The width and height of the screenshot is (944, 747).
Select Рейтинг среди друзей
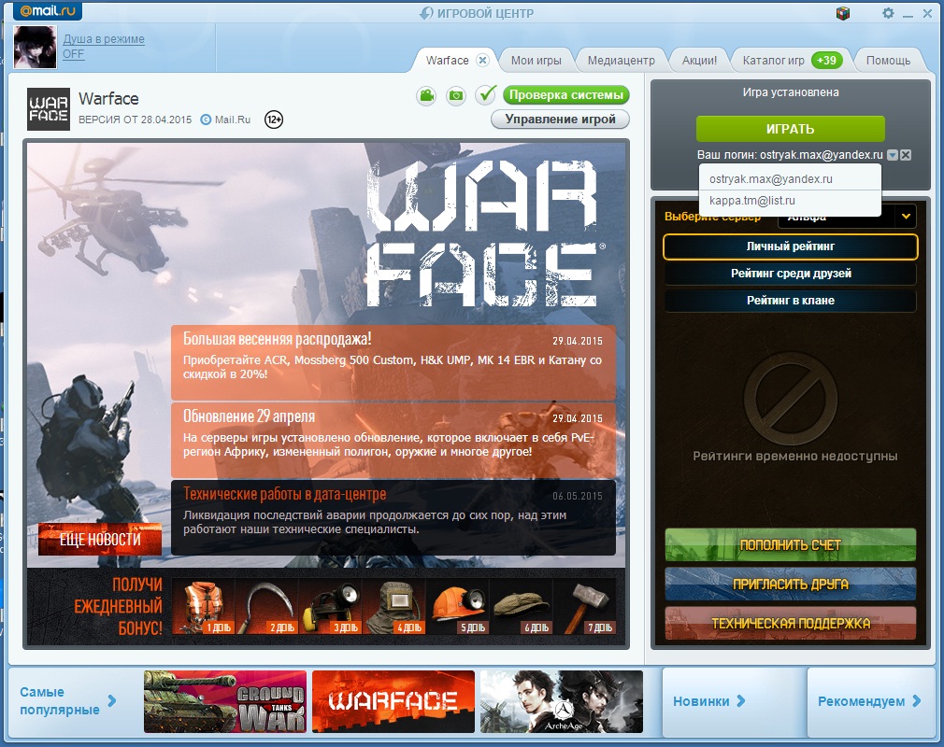790,273
